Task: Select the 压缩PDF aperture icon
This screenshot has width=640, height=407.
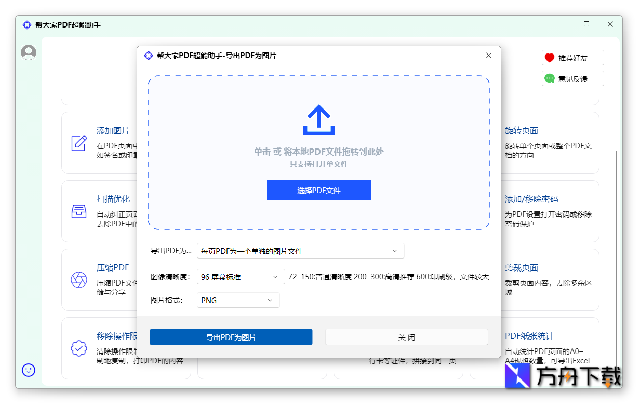Action: (79, 280)
